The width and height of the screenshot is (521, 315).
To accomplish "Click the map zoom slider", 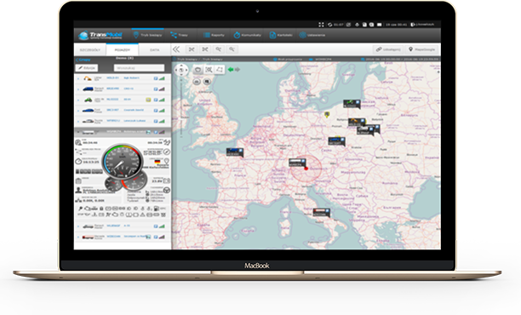I will [x=181, y=108].
